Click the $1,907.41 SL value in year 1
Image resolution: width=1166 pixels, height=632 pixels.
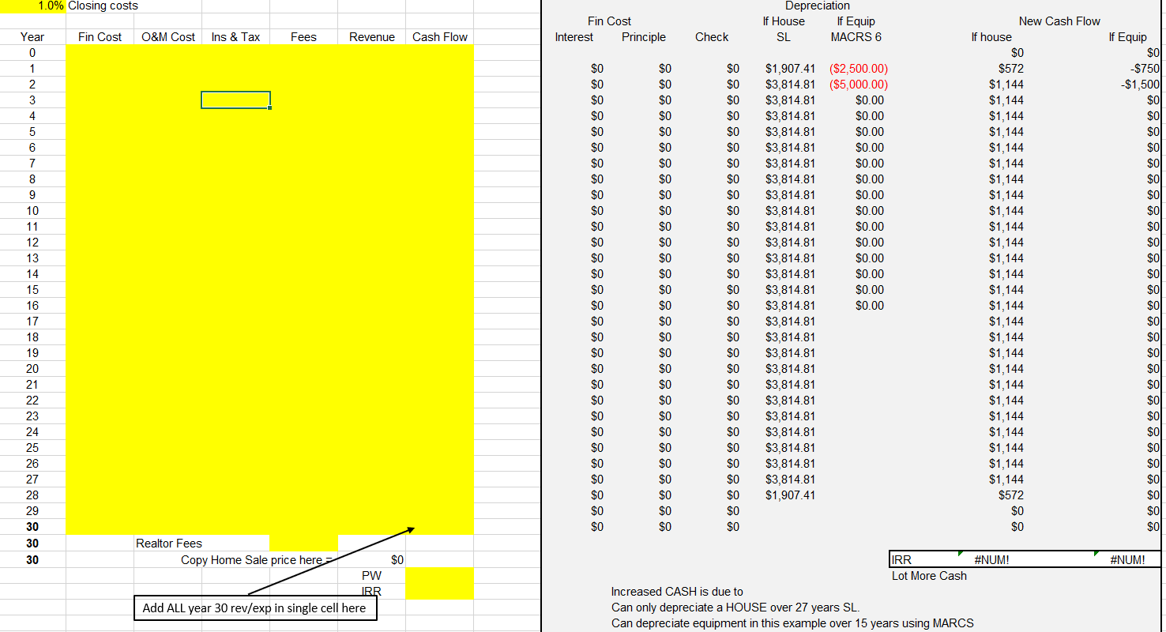point(790,69)
